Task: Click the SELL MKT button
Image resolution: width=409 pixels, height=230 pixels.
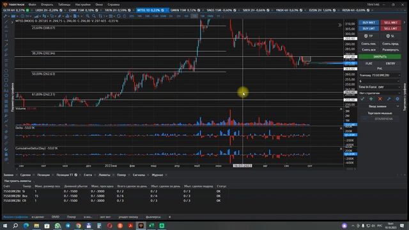Action: pyautogui.click(x=390, y=23)
